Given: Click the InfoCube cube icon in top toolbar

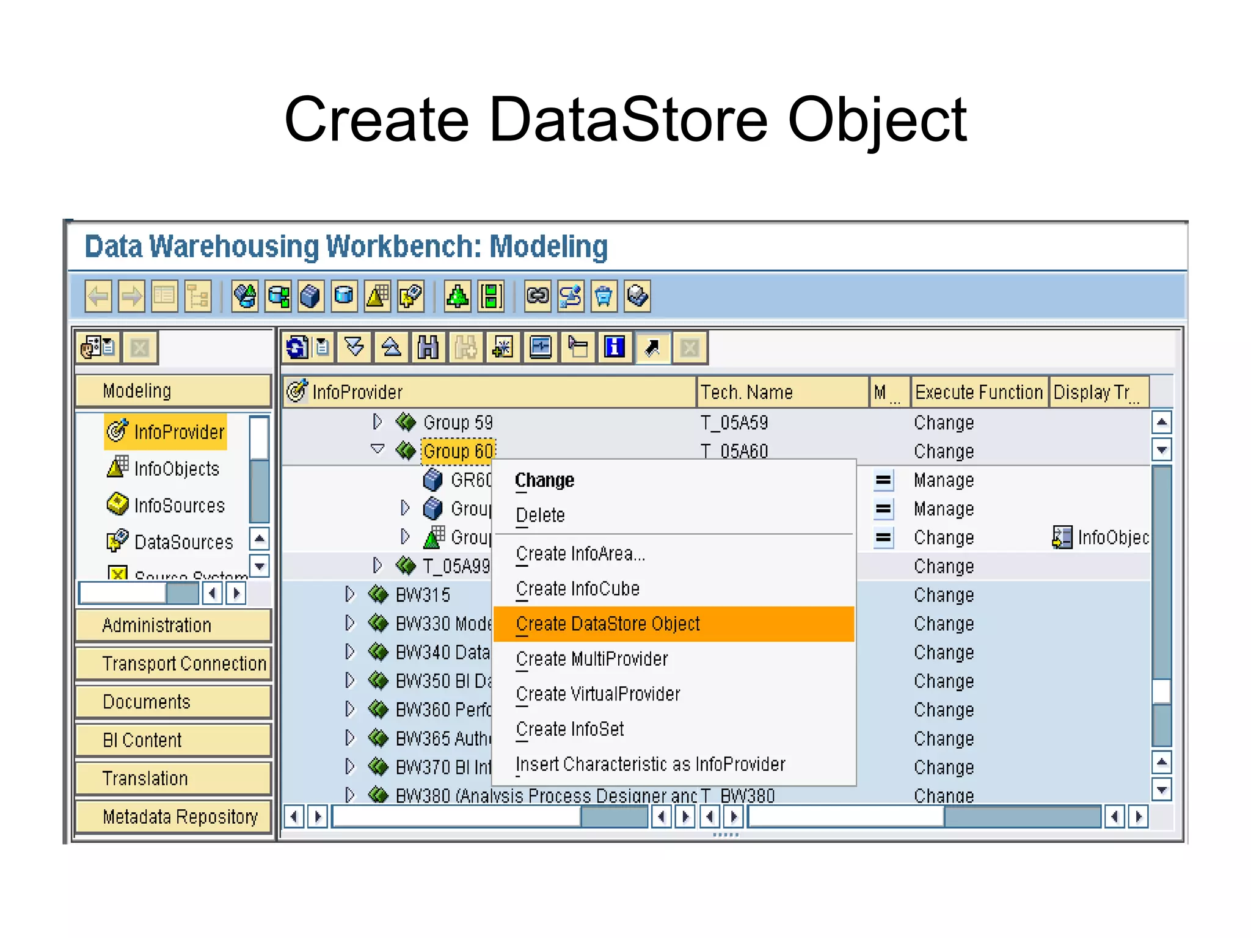Looking at the screenshot, I should click(311, 297).
